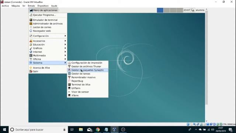
Task: Click the Windows Start button
Action: [x=4, y=130]
